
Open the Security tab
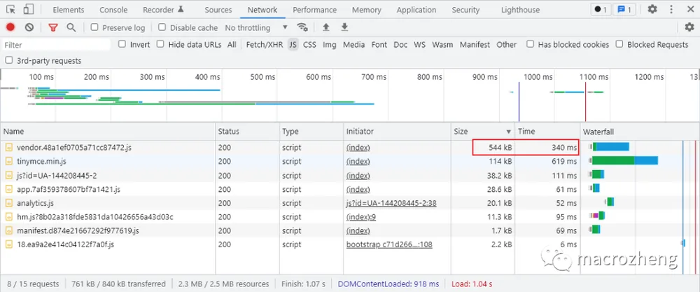[x=465, y=10]
